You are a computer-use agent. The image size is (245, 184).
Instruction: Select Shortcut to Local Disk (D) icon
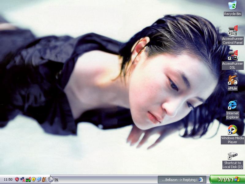click(232, 155)
